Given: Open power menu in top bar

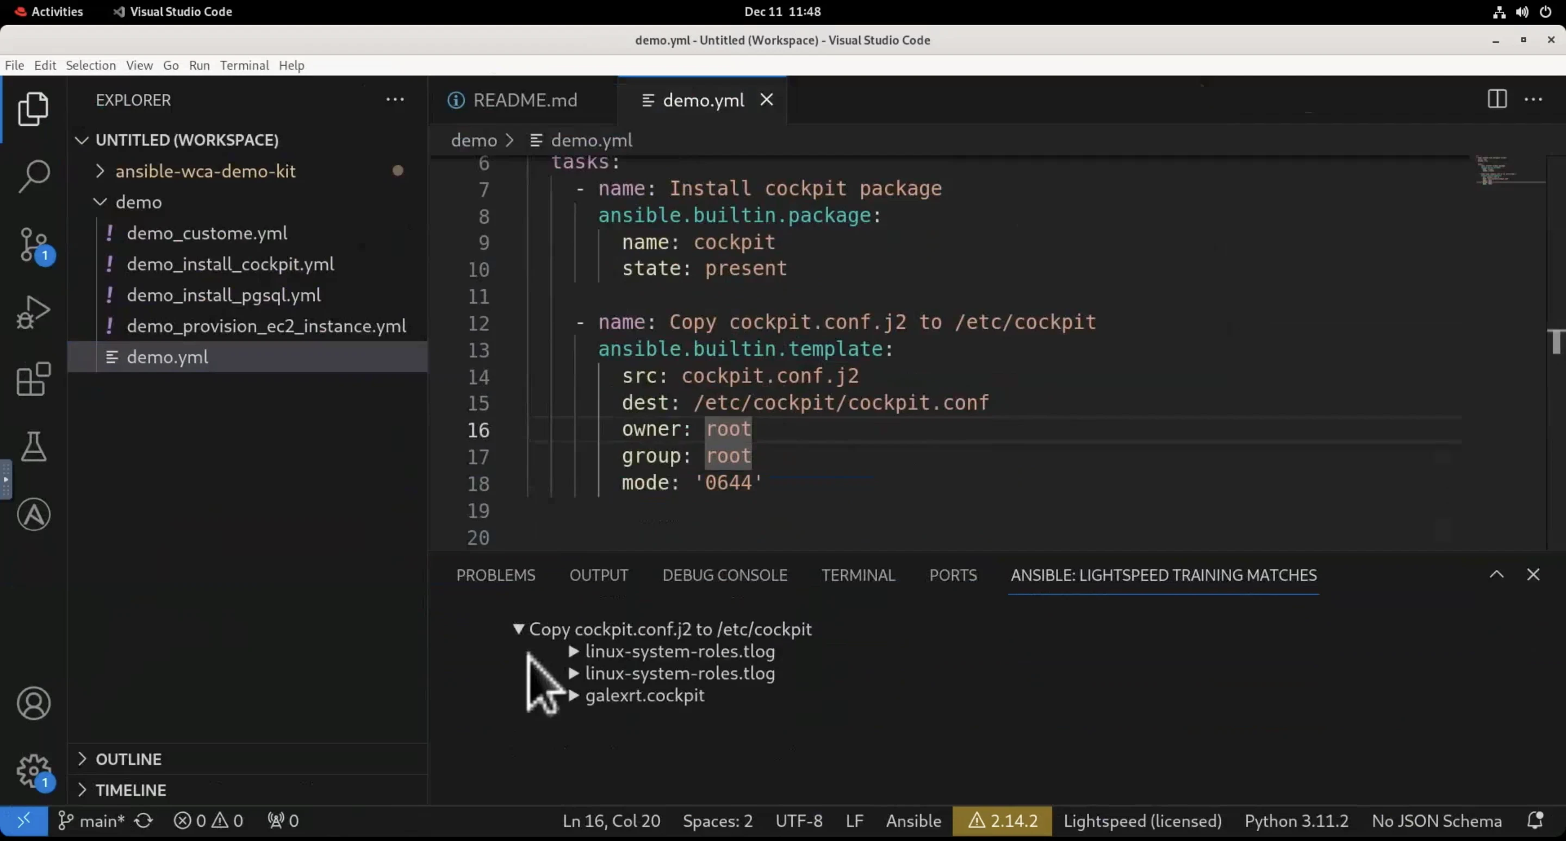Looking at the screenshot, I should coord(1545,11).
